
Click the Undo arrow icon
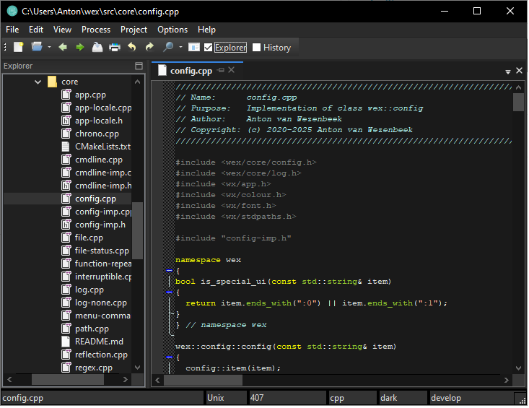click(x=131, y=48)
